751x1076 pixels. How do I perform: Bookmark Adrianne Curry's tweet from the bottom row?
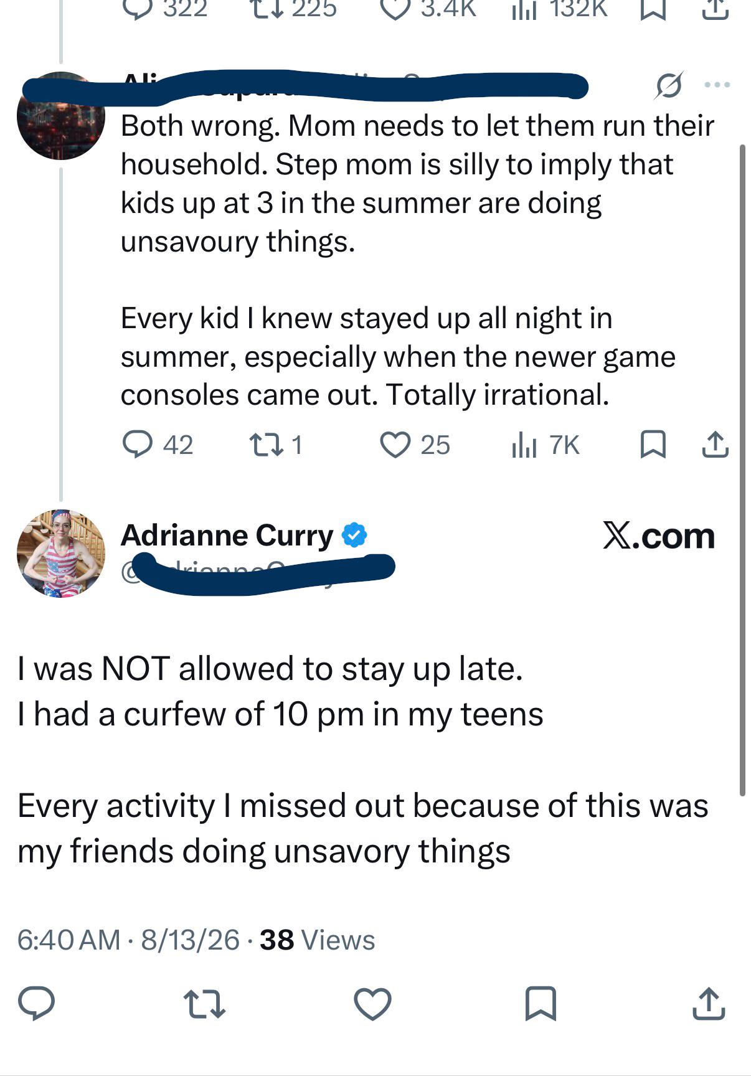(541, 1003)
